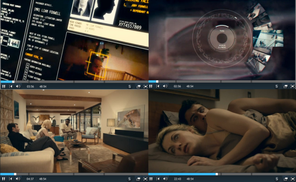The width and height of the screenshot is (296, 182).
Task: Mute the volume of the 03:56 player
Action: [18, 86]
